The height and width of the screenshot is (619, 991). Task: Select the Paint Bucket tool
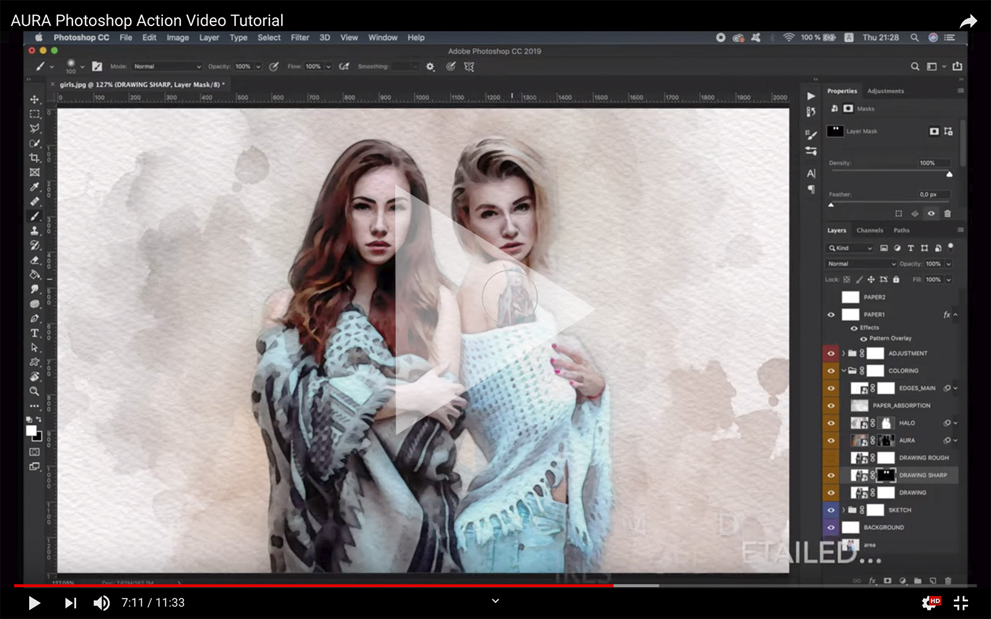pyautogui.click(x=35, y=275)
